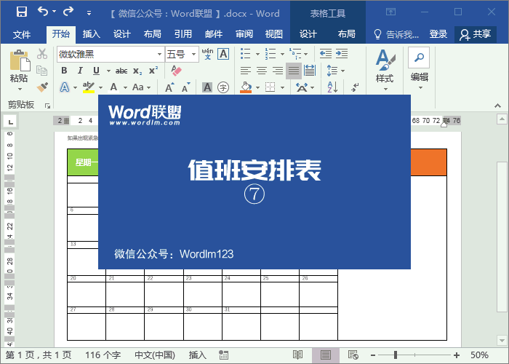Open Customize Quick Access Toolbar dropdown
This screenshot has width=509, height=364.
tap(89, 13)
